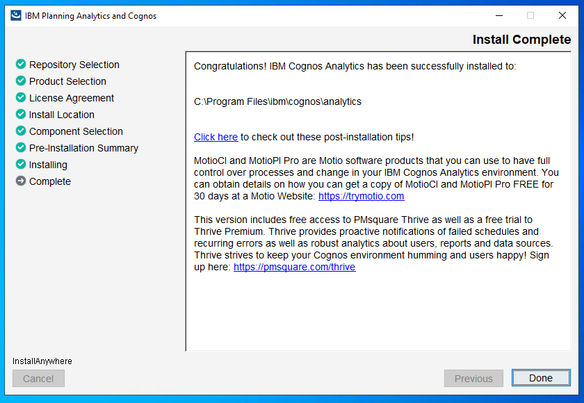Select the Repository Selection step label
This screenshot has width=584, height=403.
(x=74, y=65)
